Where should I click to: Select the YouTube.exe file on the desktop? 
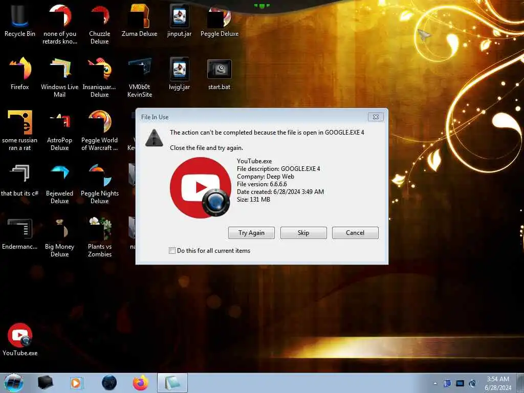click(20, 340)
